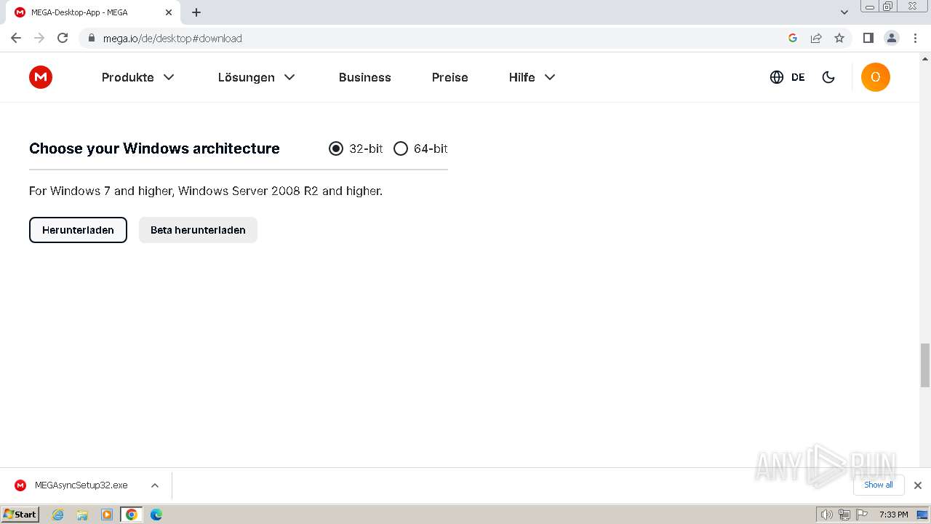Viewport: 931px width, 524px height.
Task: Click the MEGA logo icon
Action: [x=41, y=77]
